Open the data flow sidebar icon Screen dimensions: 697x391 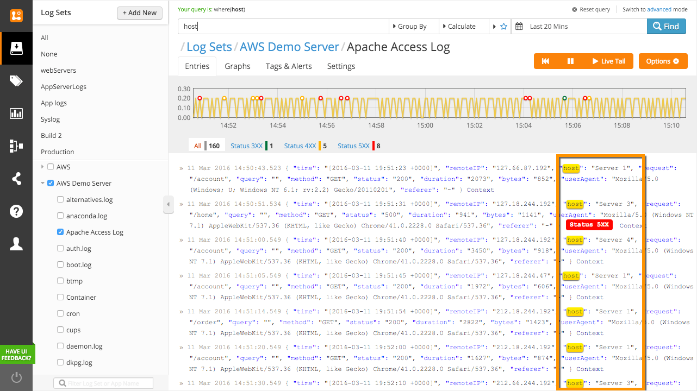tap(16, 146)
